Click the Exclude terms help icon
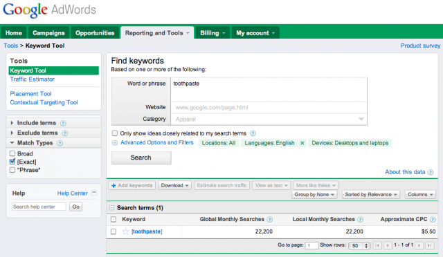443x257 pixels. [64, 133]
